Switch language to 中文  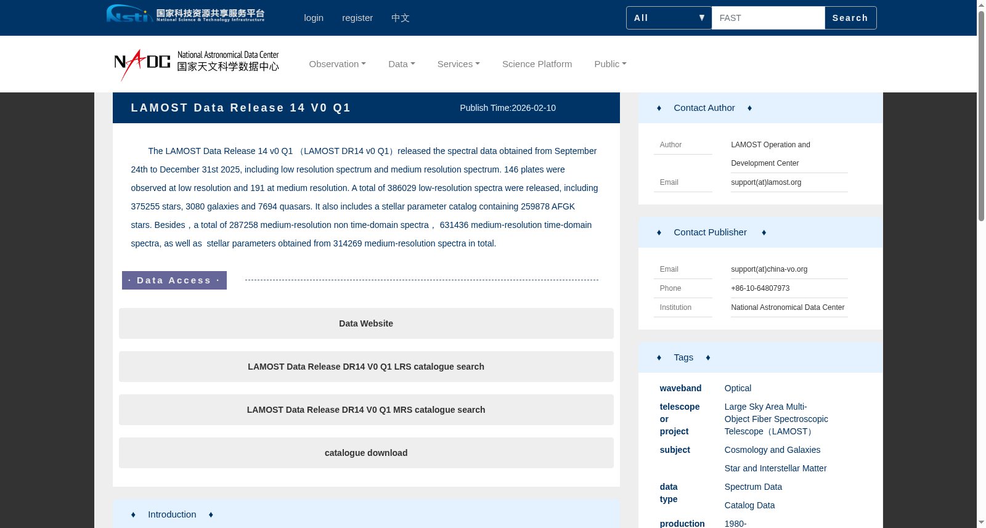[401, 18]
